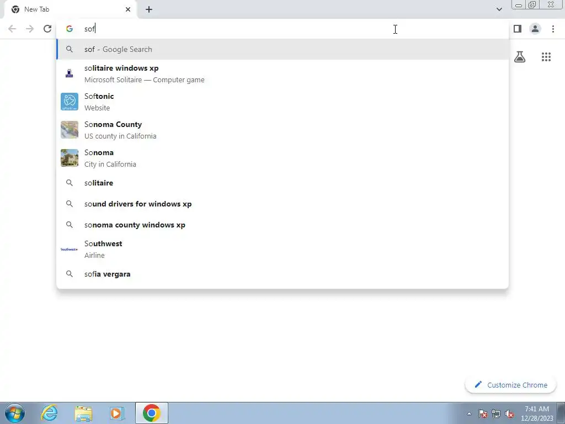Open the profile avatar icon
The image size is (565, 424).
[x=535, y=29]
